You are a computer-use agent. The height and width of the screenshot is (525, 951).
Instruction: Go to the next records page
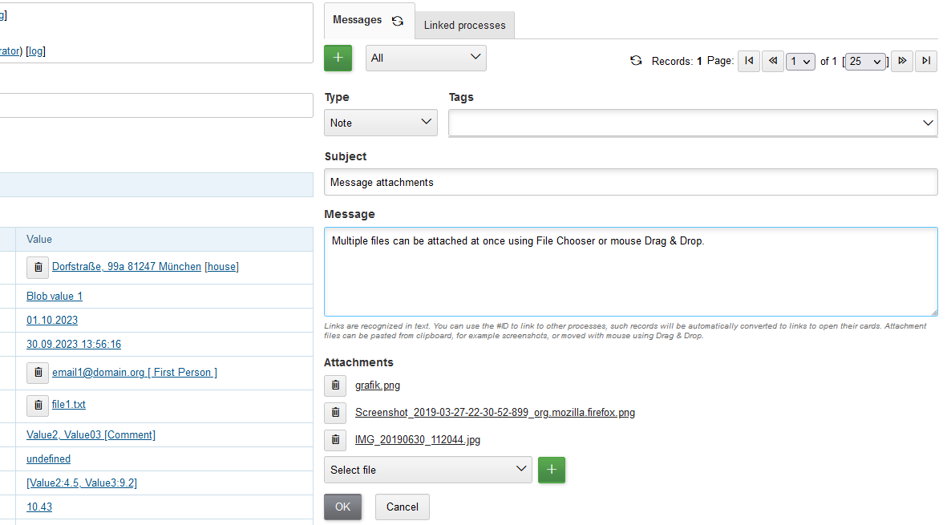[x=902, y=61]
